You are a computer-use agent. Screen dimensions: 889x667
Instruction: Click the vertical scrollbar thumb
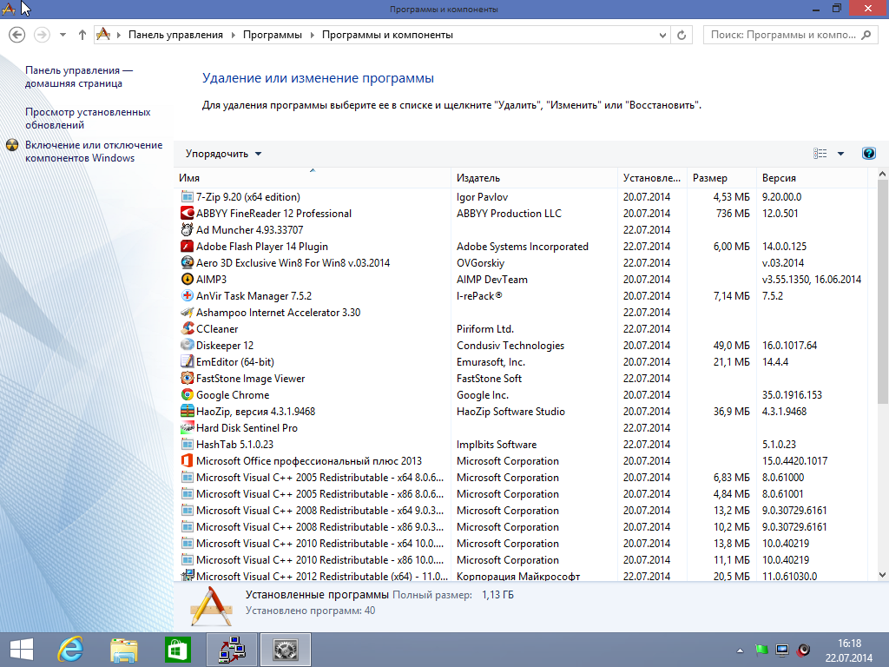(x=882, y=292)
